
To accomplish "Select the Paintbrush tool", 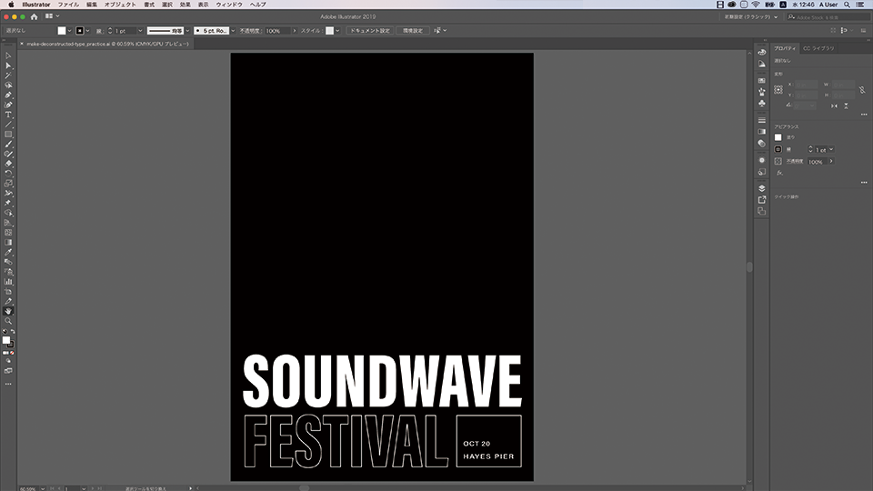I will 8,145.
